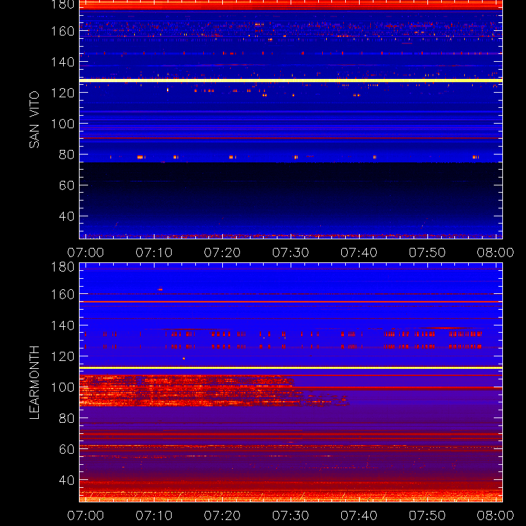Viewport: 526px width, 526px height.
Task: Select the 40 tick label on LEARMONTH plot
Action: pyautogui.click(x=66, y=480)
